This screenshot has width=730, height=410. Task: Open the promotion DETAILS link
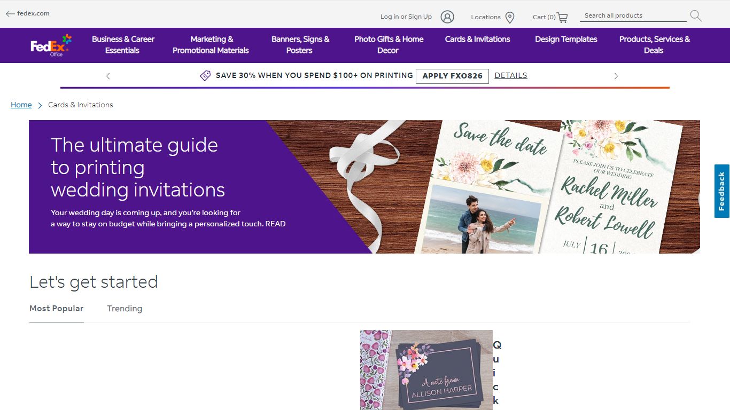click(511, 75)
